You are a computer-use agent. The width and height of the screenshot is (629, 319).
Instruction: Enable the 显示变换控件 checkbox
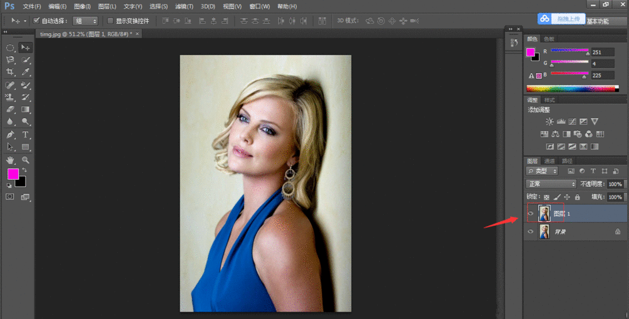110,21
